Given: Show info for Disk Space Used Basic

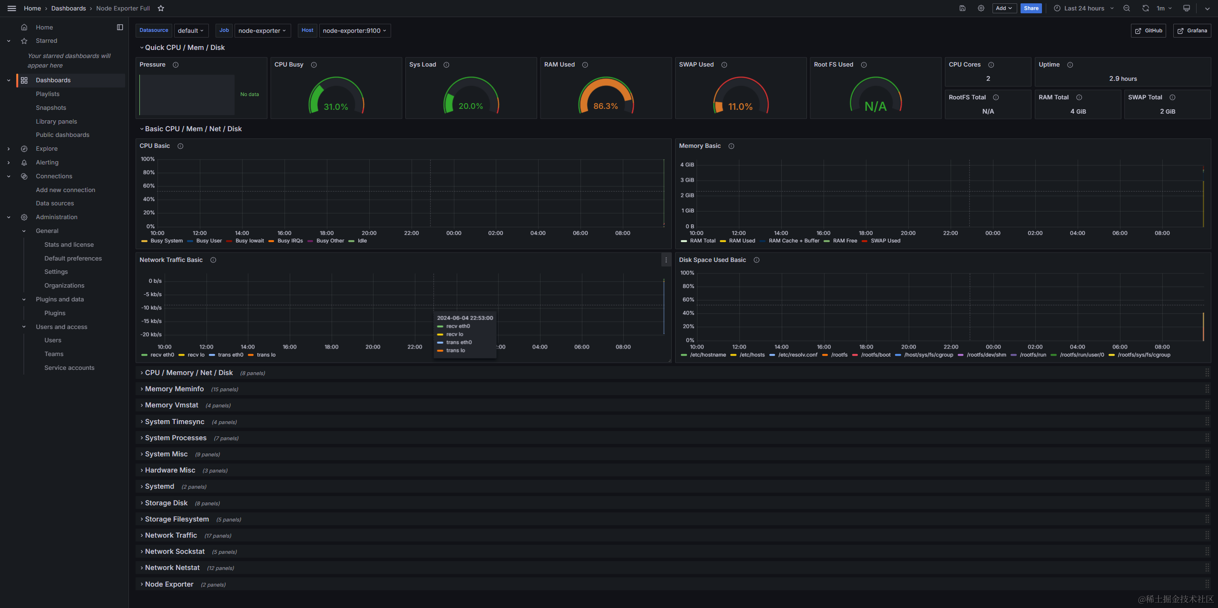Looking at the screenshot, I should (x=756, y=260).
